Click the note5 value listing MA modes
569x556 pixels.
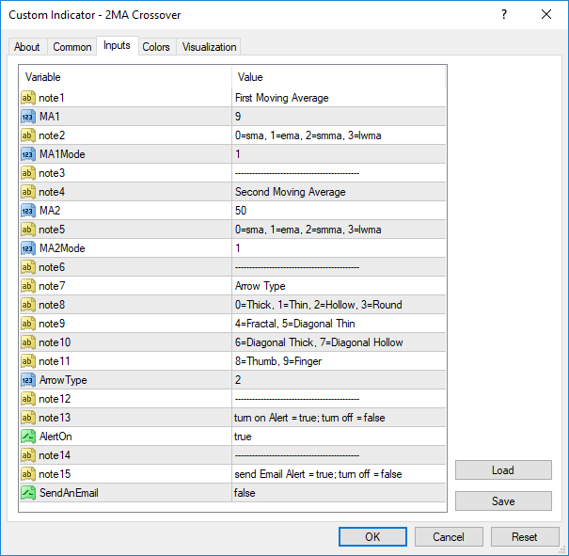308,230
